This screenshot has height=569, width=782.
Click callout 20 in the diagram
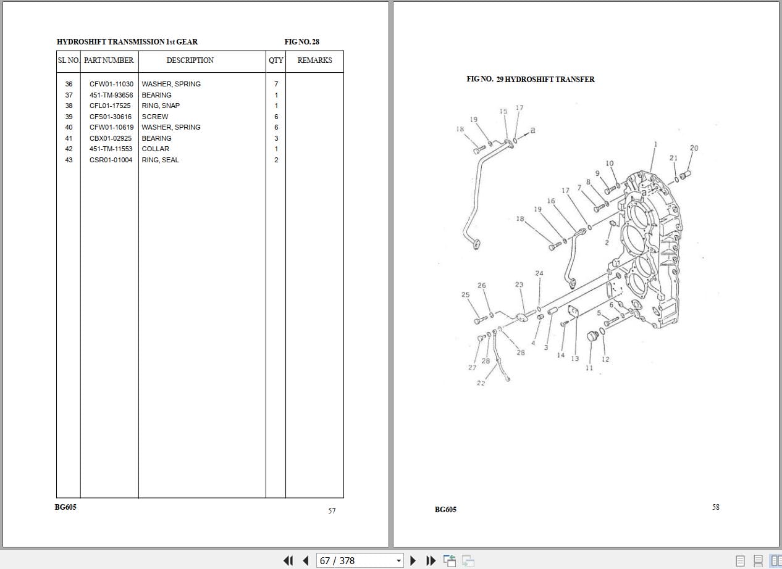[694, 148]
